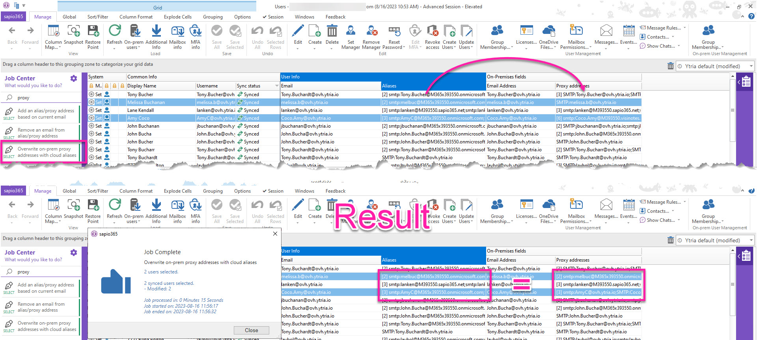The height and width of the screenshot is (340, 757).
Task: Expand Group Membership dropdown in upper User Management
Action: coord(512,48)
